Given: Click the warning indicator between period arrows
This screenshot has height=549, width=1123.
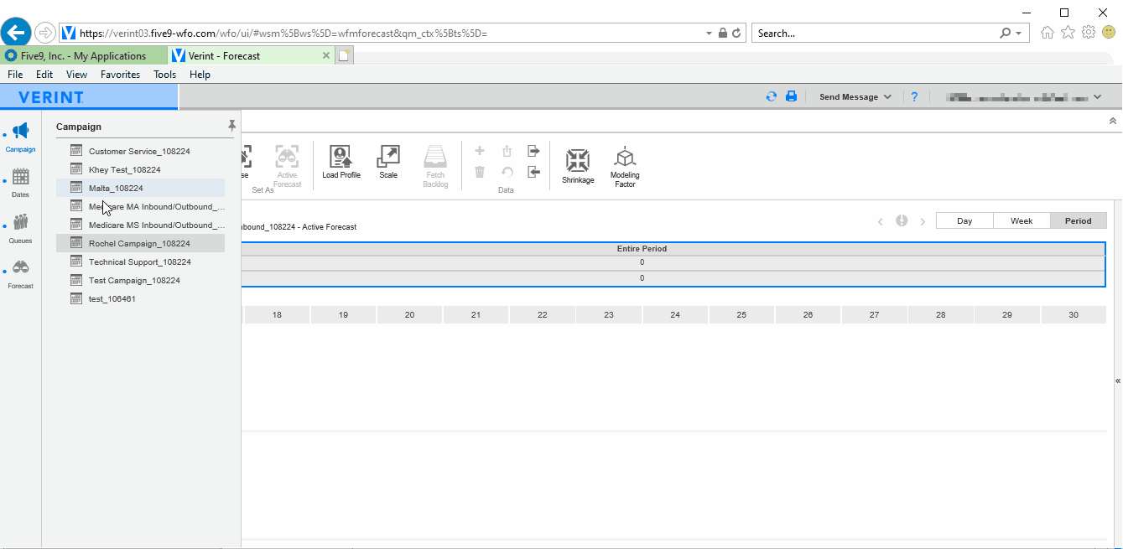Looking at the screenshot, I should click(902, 221).
